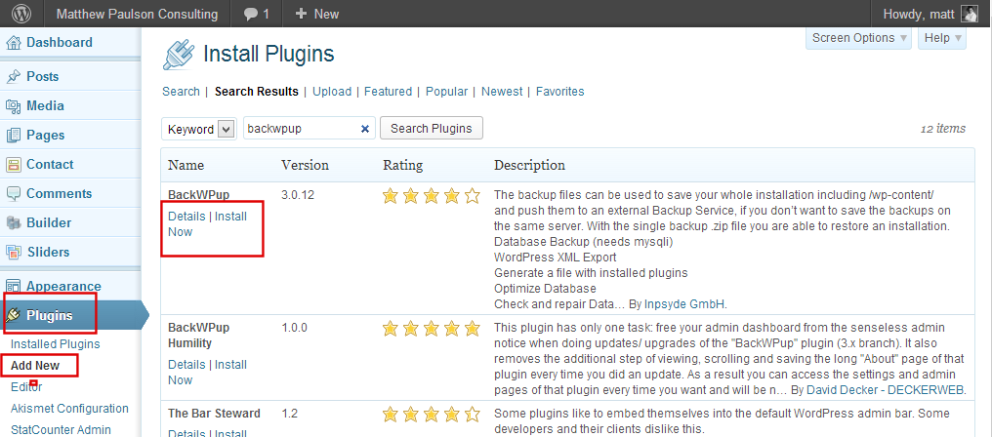This screenshot has width=992, height=437.
Task: Open StatCounter Admin submenu item
Action: pyautogui.click(x=61, y=430)
